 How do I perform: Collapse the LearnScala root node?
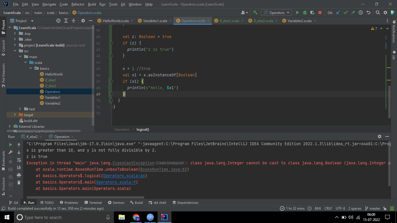click(10, 28)
